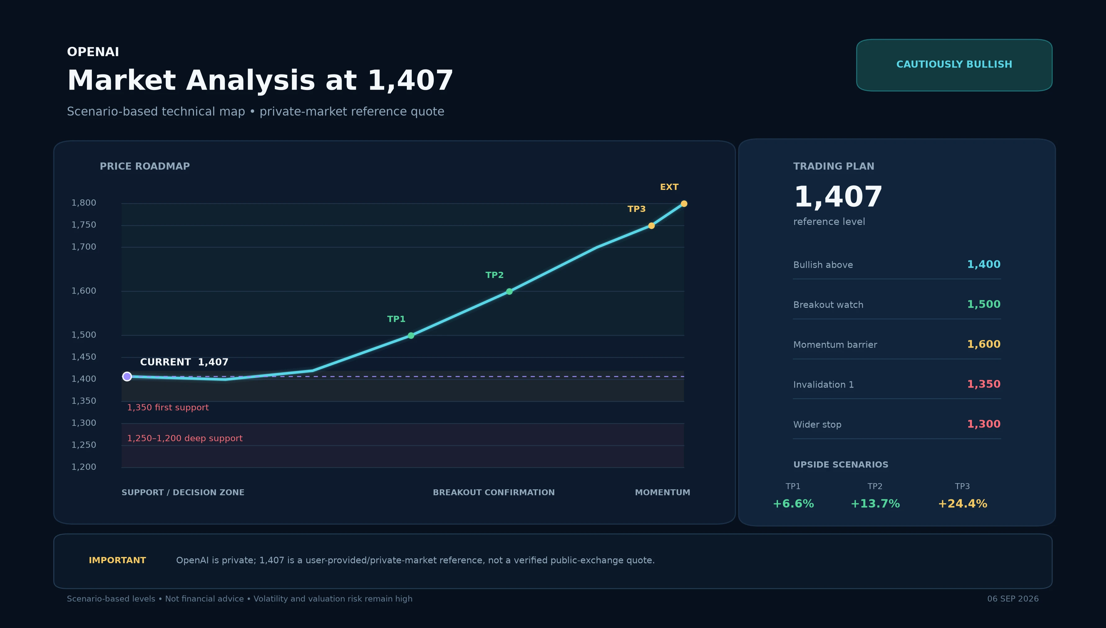The width and height of the screenshot is (1106, 628).
Task: Click the yellow TP3 data point on the line
Action: [651, 226]
